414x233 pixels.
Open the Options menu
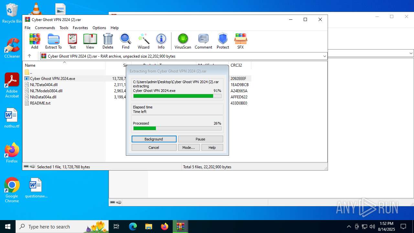[x=99, y=28]
